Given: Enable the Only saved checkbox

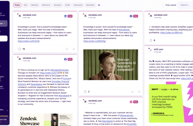Looking at the screenshot, I should [x=163, y=5].
